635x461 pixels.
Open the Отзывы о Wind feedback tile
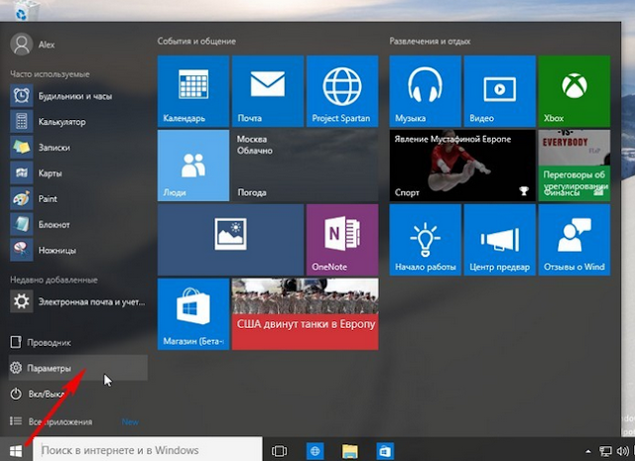(x=574, y=240)
